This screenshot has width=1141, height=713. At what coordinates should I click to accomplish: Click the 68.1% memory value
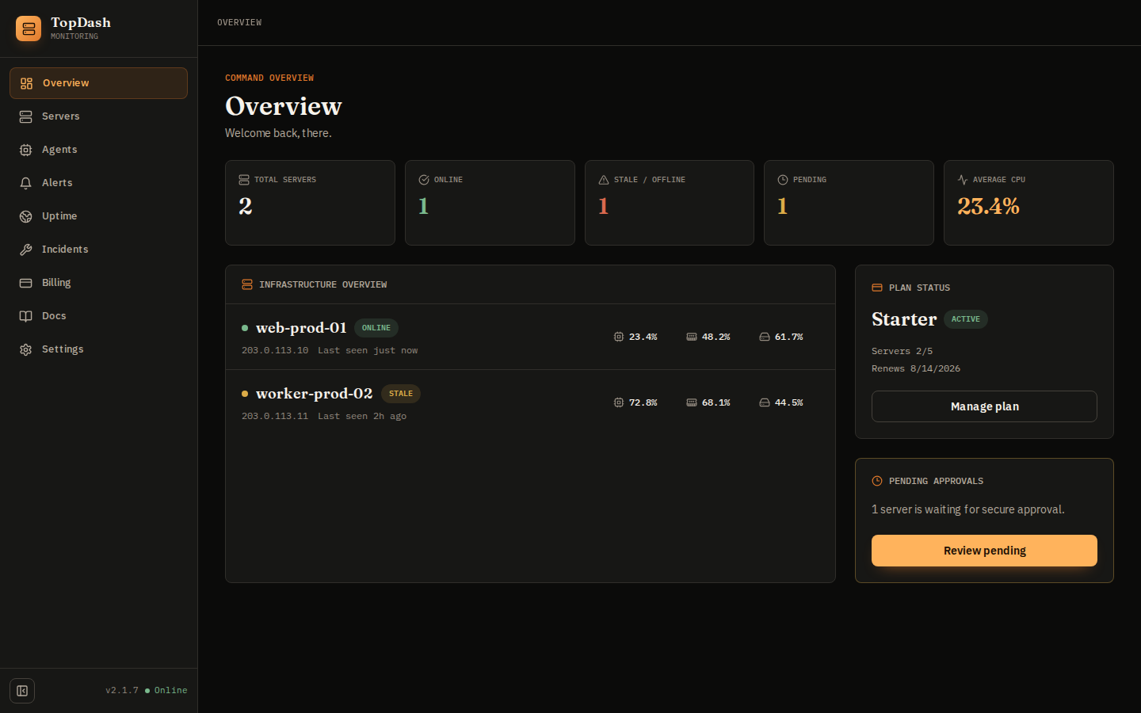tap(716, 402)
